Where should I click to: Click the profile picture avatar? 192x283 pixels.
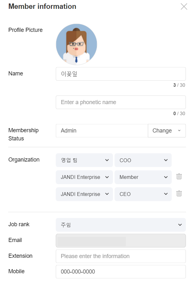76,44
